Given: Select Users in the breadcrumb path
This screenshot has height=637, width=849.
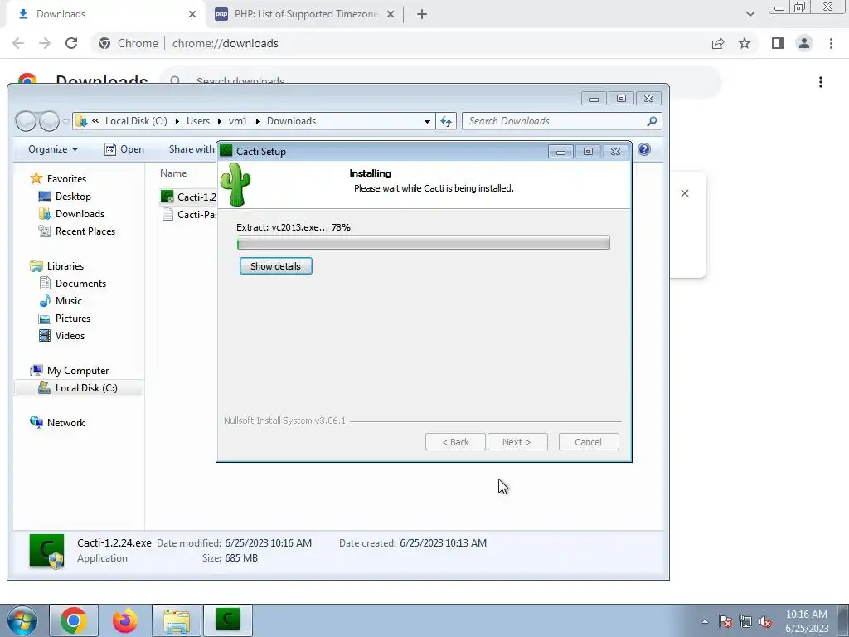Looking at the screenshot, I should (x=198, y=121).
